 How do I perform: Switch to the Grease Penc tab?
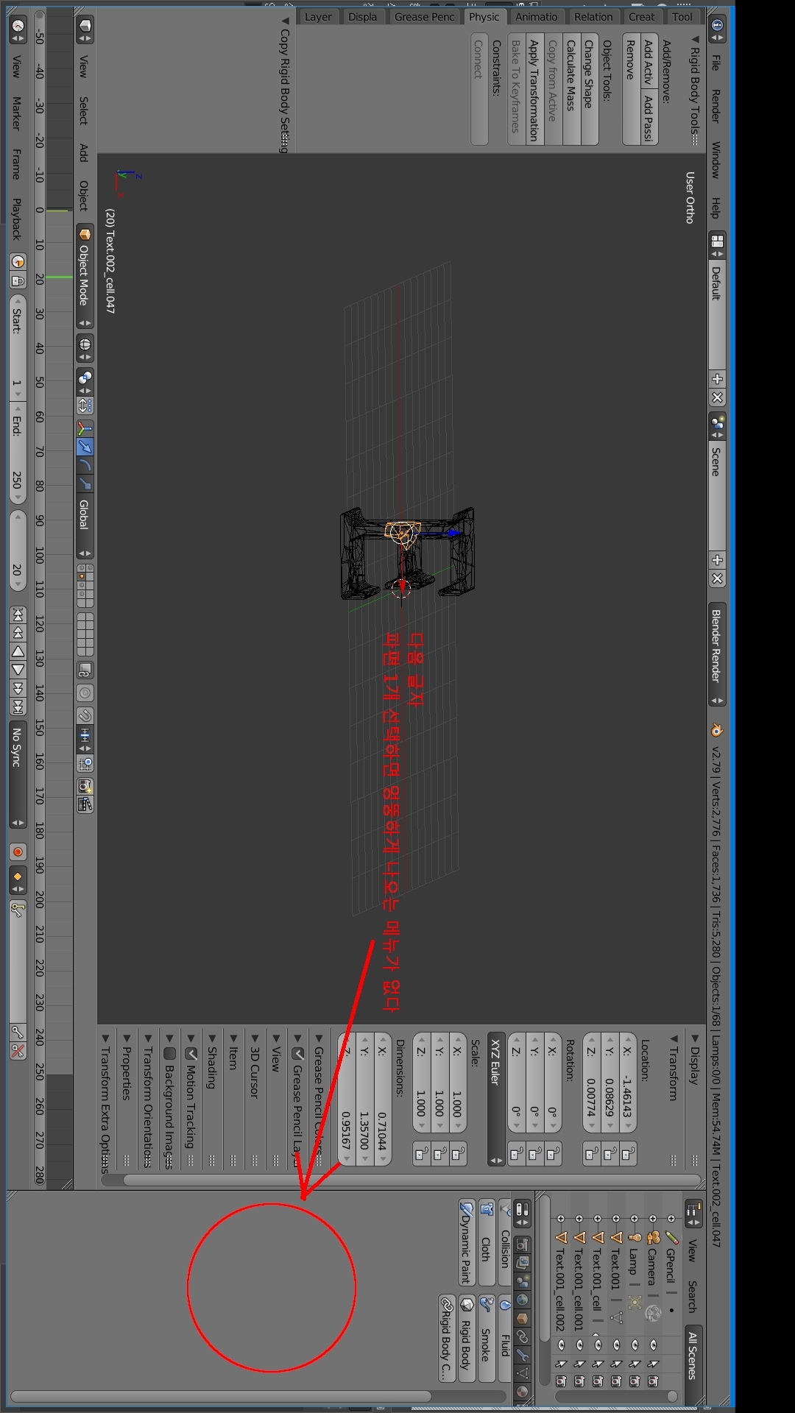pos(425,17)
